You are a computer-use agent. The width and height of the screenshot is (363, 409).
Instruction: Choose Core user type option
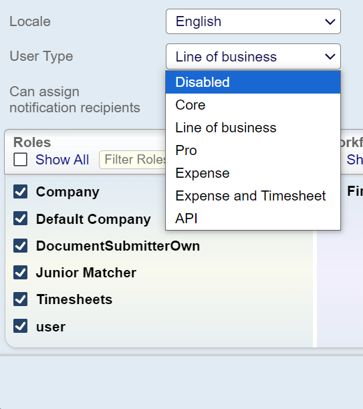click(253, 105)
